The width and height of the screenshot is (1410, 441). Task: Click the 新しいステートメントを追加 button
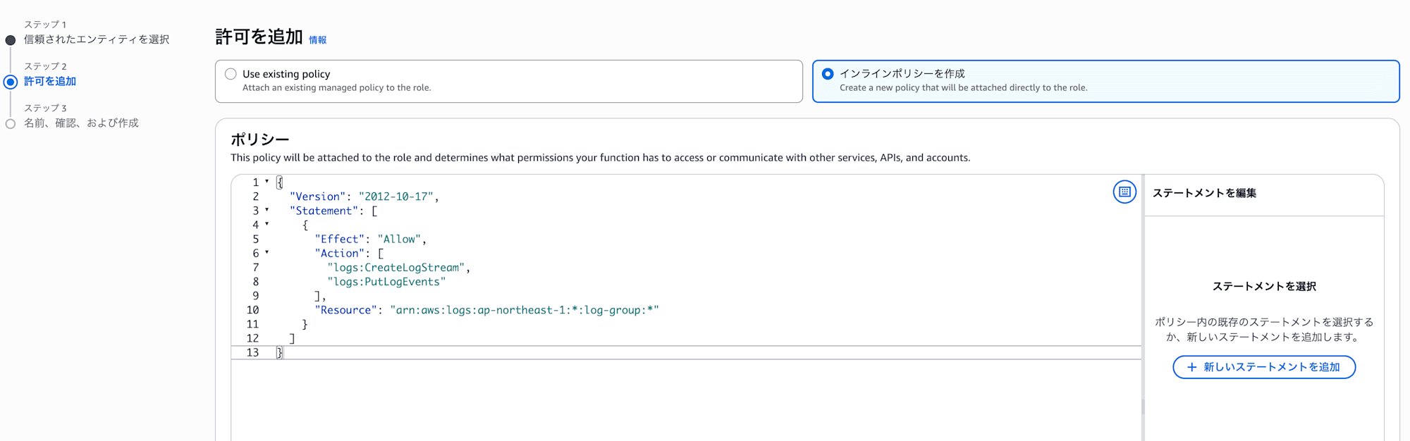pos(1264,367)
